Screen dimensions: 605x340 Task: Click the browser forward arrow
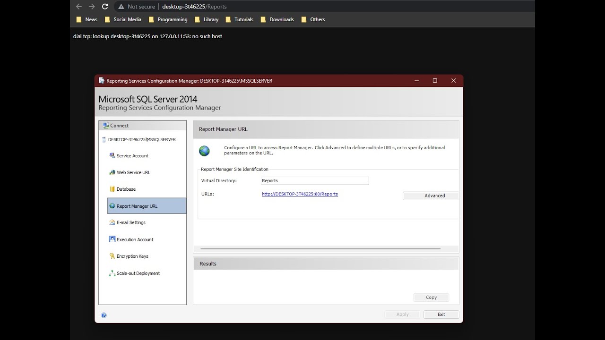(92, 7)
